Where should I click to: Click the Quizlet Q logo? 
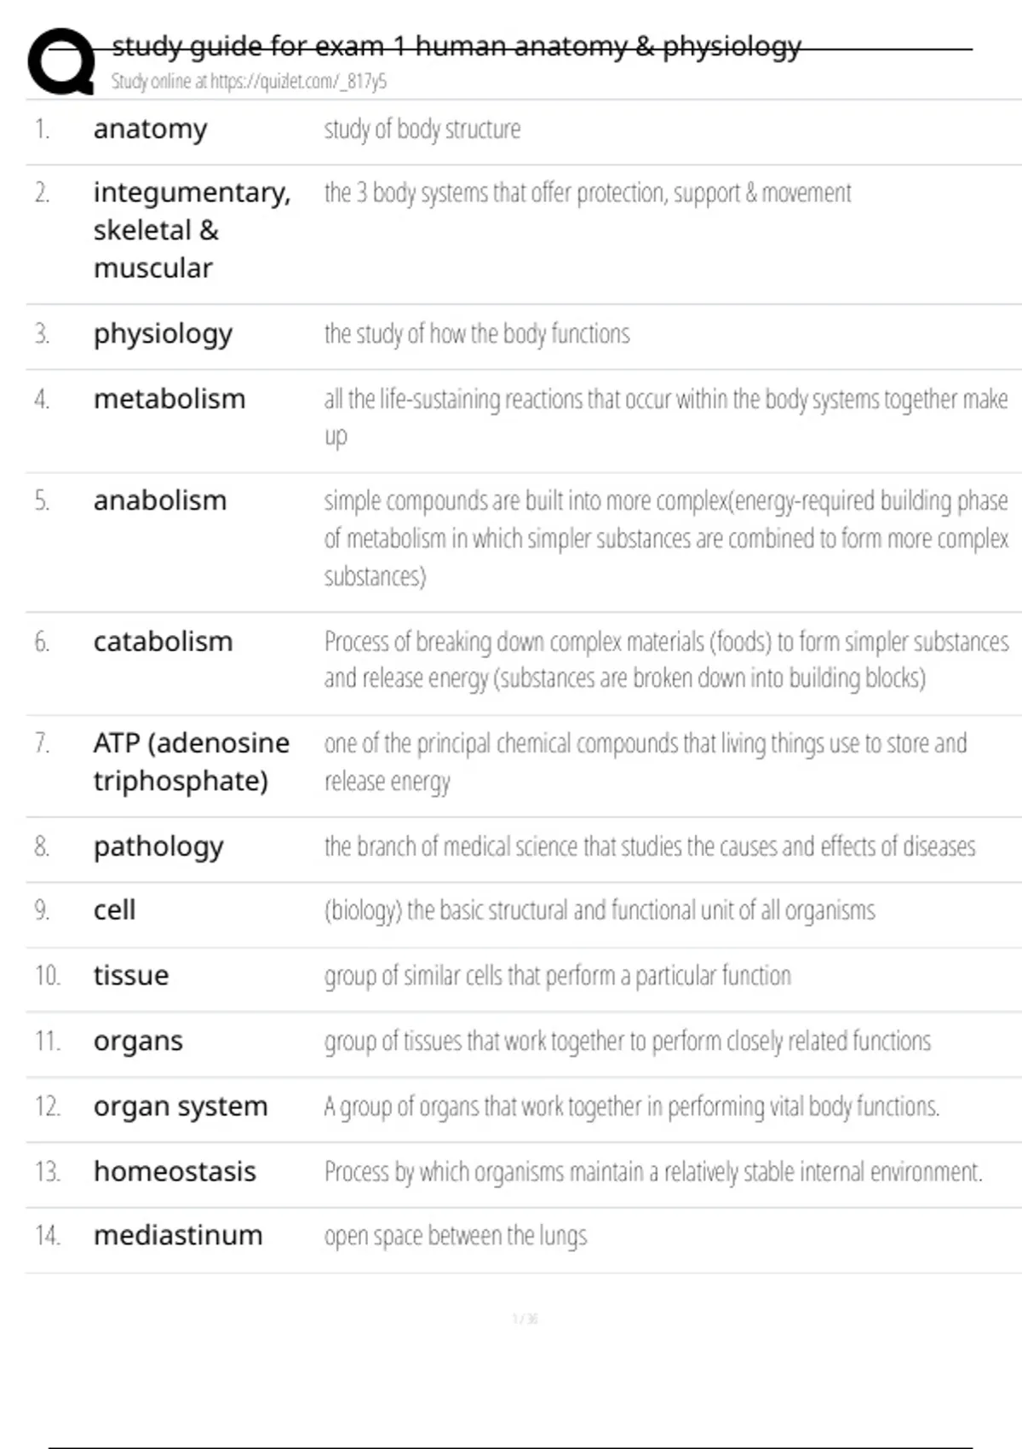pos(60,61)
